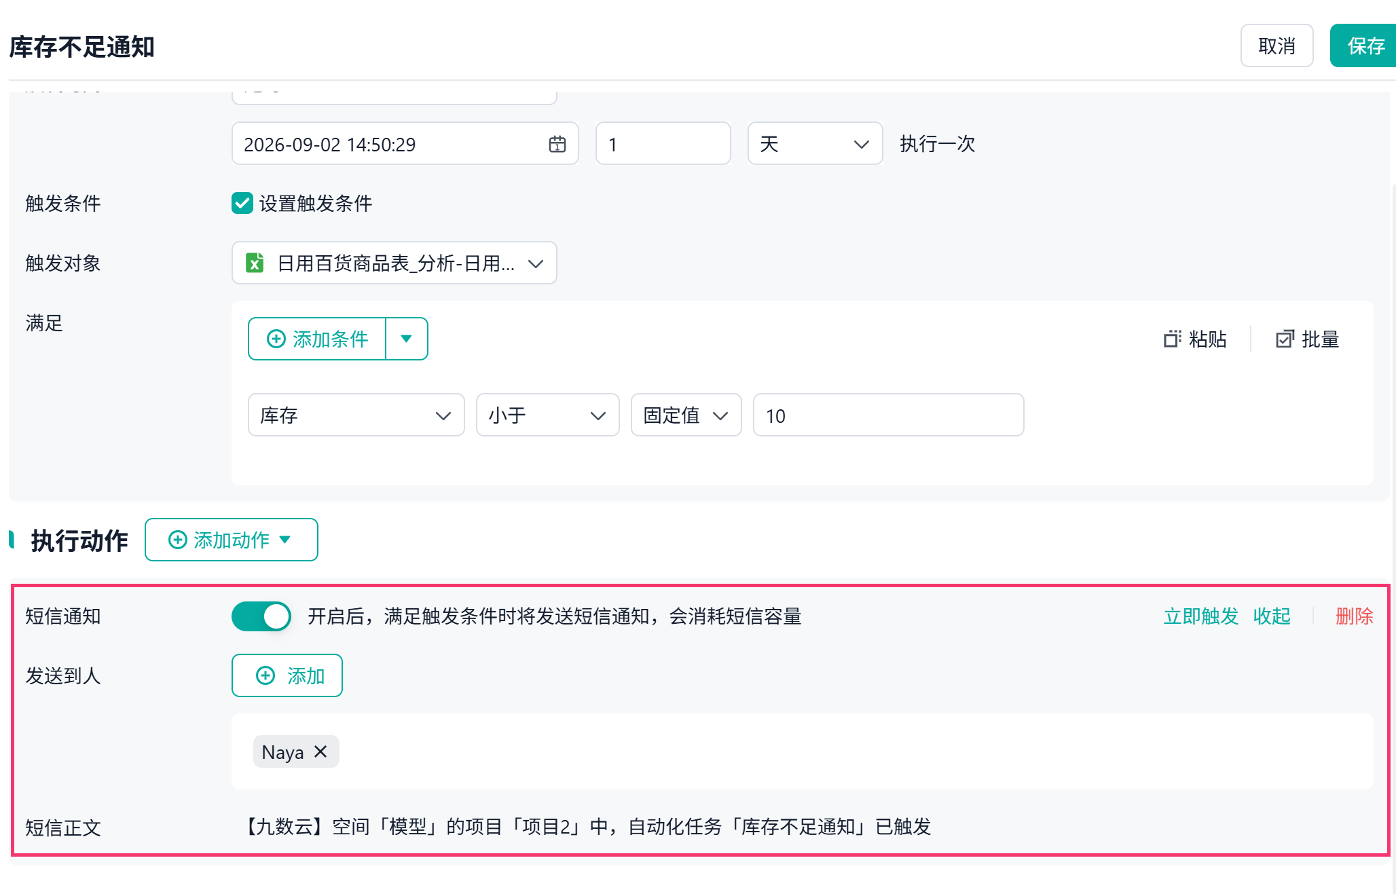The image size is (1396, 894).
Task: Open the calendar date picker icon
Action: click(557, 144)
